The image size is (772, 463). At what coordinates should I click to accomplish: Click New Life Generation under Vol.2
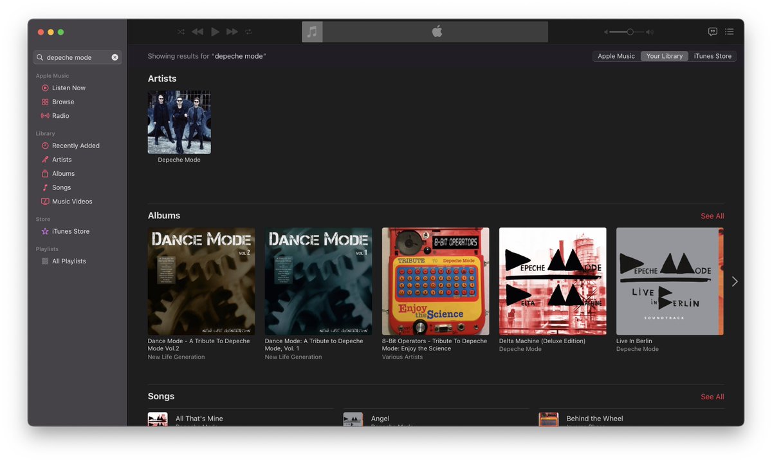tap(176, 357)
